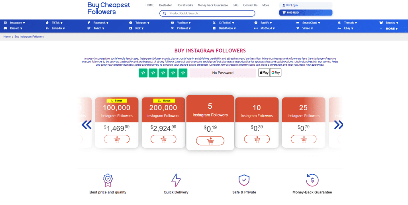408x205 pixels.
Task: Add 25 Instagram Followers to cart
Action: pyautogui.click(x=304, y=139)
